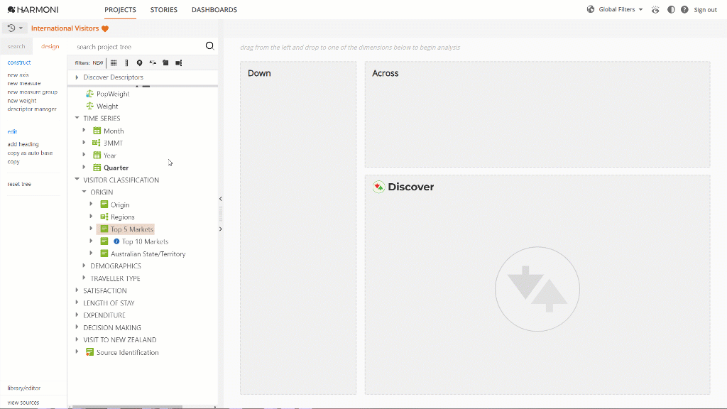Click the vertical column filter icon
The image size is (727, 409).
(x=126, y=62)
